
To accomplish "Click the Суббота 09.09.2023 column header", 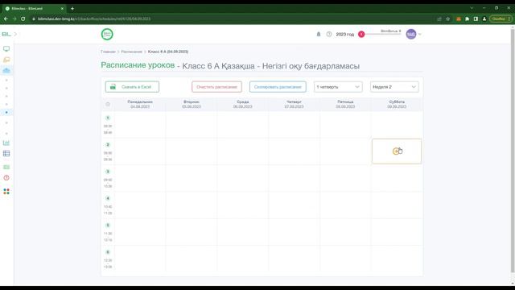I will pos(397,104).
